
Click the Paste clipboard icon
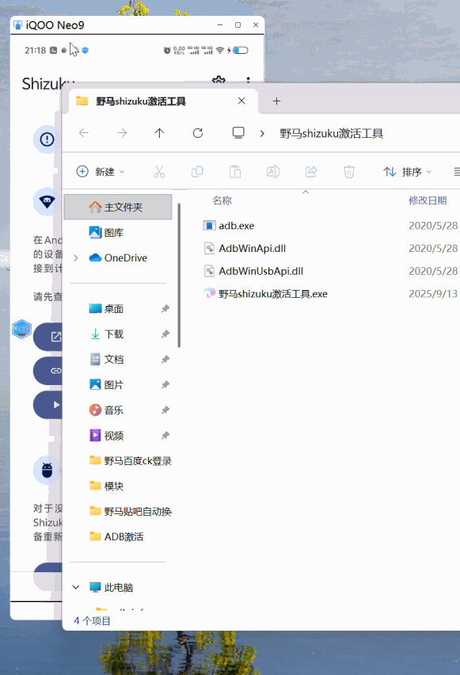pos(235,172)
